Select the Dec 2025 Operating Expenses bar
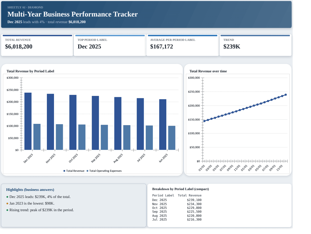 pyautogui.click(x=37, y=137)
